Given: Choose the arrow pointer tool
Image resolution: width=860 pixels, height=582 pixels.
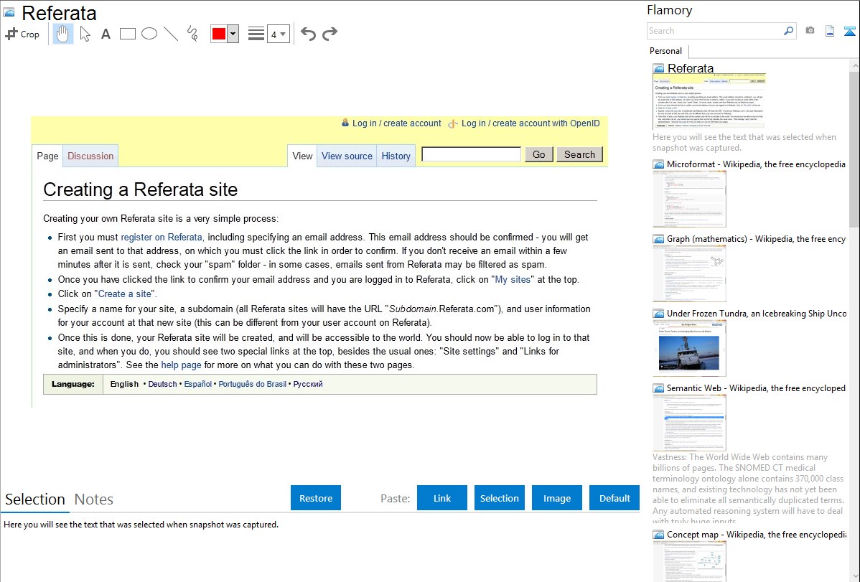Looking at the screenshot, I should 85,34.
